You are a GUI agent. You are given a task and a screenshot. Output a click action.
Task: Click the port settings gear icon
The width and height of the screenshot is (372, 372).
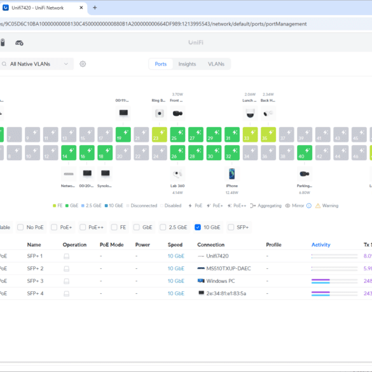(x=83, y=64)
